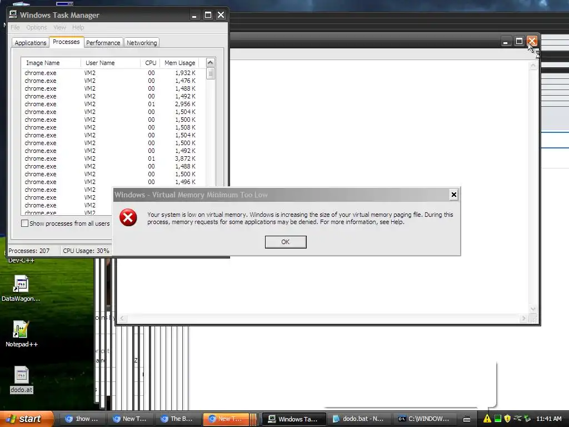This screenshot has height=427, width=569.
Task: Switch to the dodo.bat Notepad taskbar button
Action: (358, 419)
